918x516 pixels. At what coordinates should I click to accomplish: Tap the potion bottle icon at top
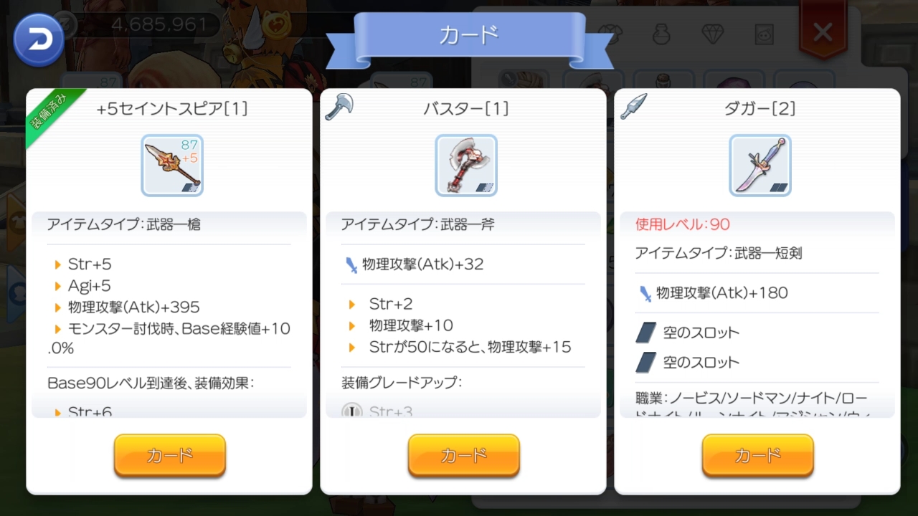(x=661, y=32)
